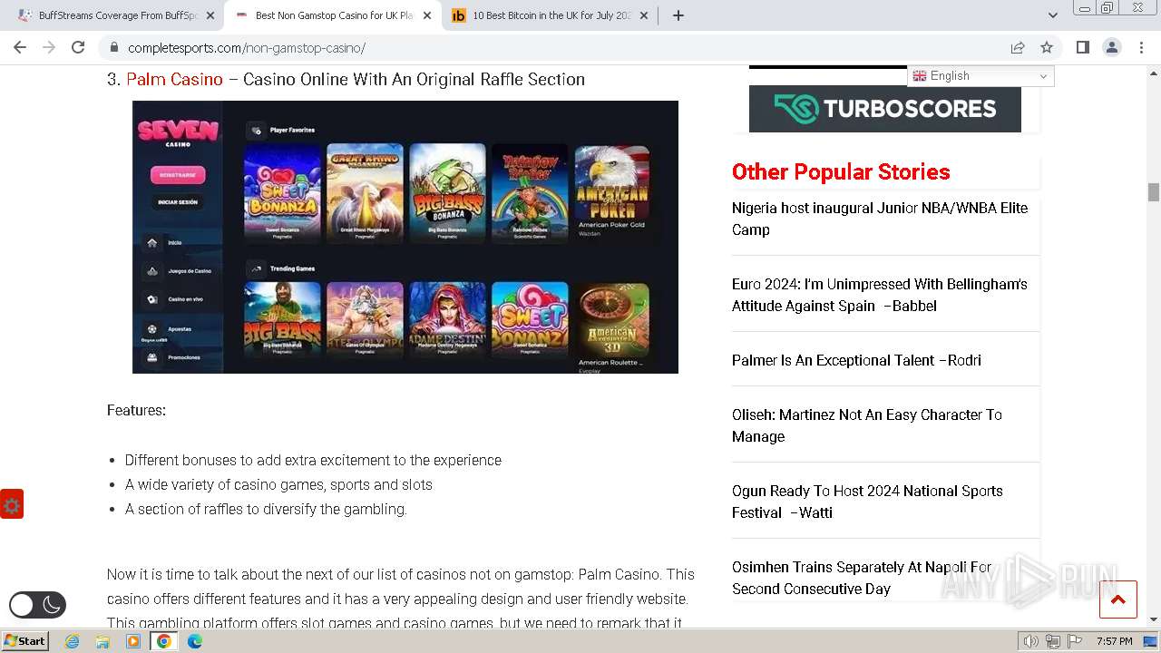Open Ogun 2024 National Sports Festival story

(867, 502)
